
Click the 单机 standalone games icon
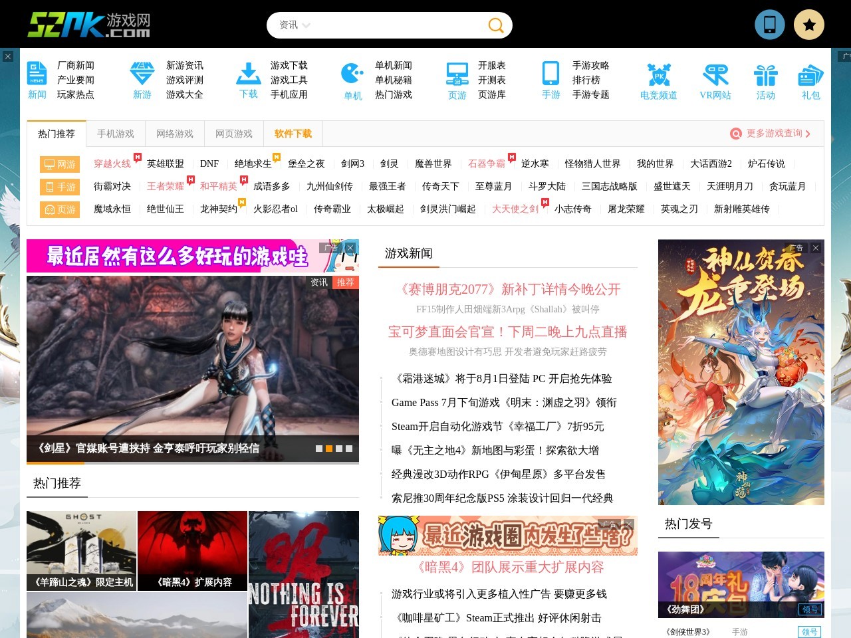[x=352, y=74]
